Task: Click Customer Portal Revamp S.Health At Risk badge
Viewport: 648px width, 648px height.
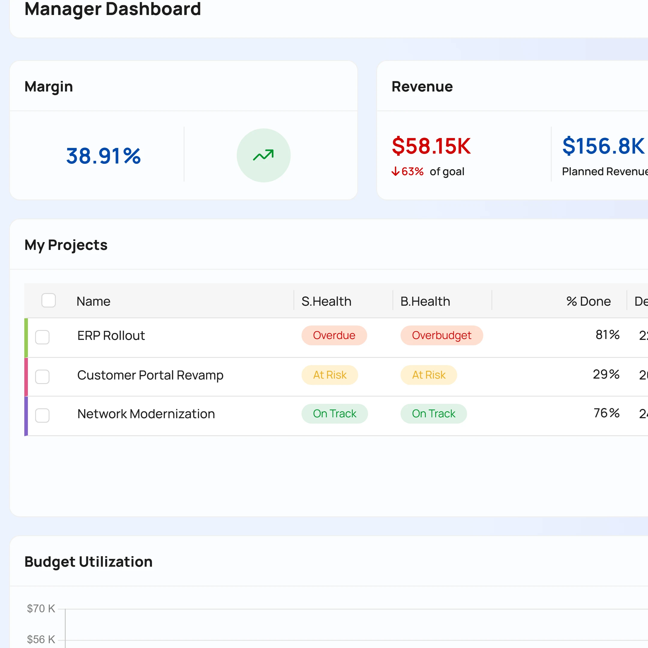Action: click(330, 375)
